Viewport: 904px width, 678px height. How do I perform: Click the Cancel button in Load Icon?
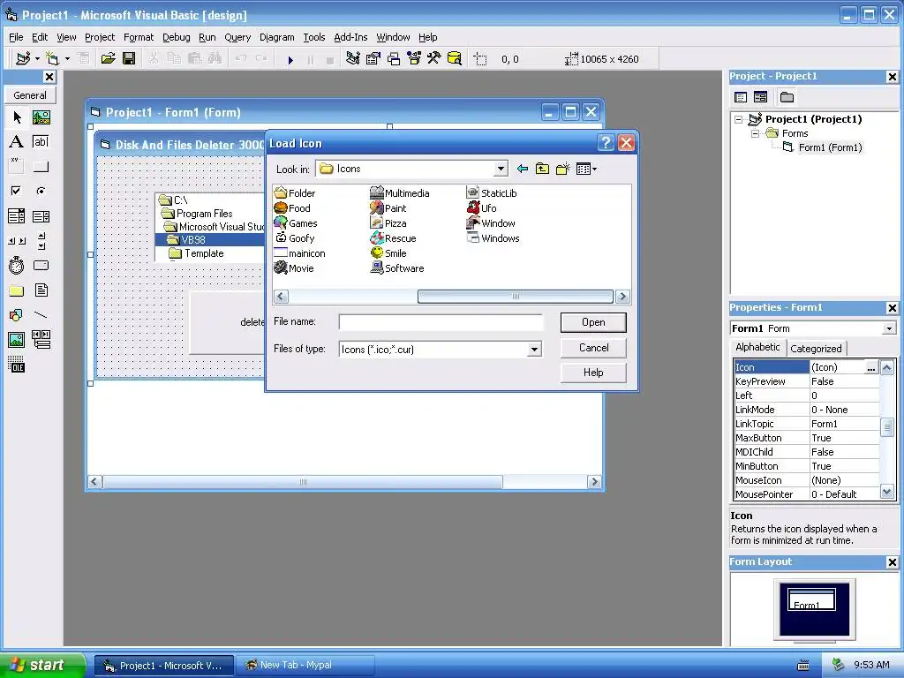pyautogui.click(x=593, y=348)
